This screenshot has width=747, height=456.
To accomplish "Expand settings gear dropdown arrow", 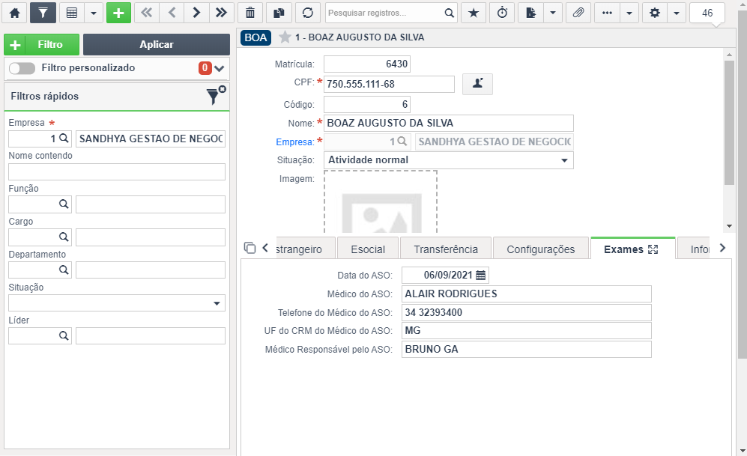I will [x=677, y=13].
